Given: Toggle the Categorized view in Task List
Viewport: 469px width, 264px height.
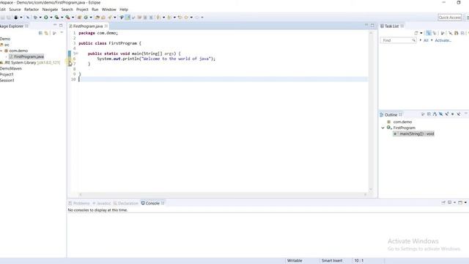Looking at the screenshot, I should 428,33.
